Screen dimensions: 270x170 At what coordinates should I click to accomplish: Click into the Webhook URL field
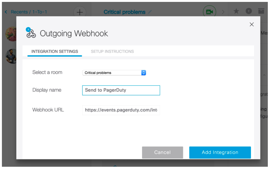point(121,110)
